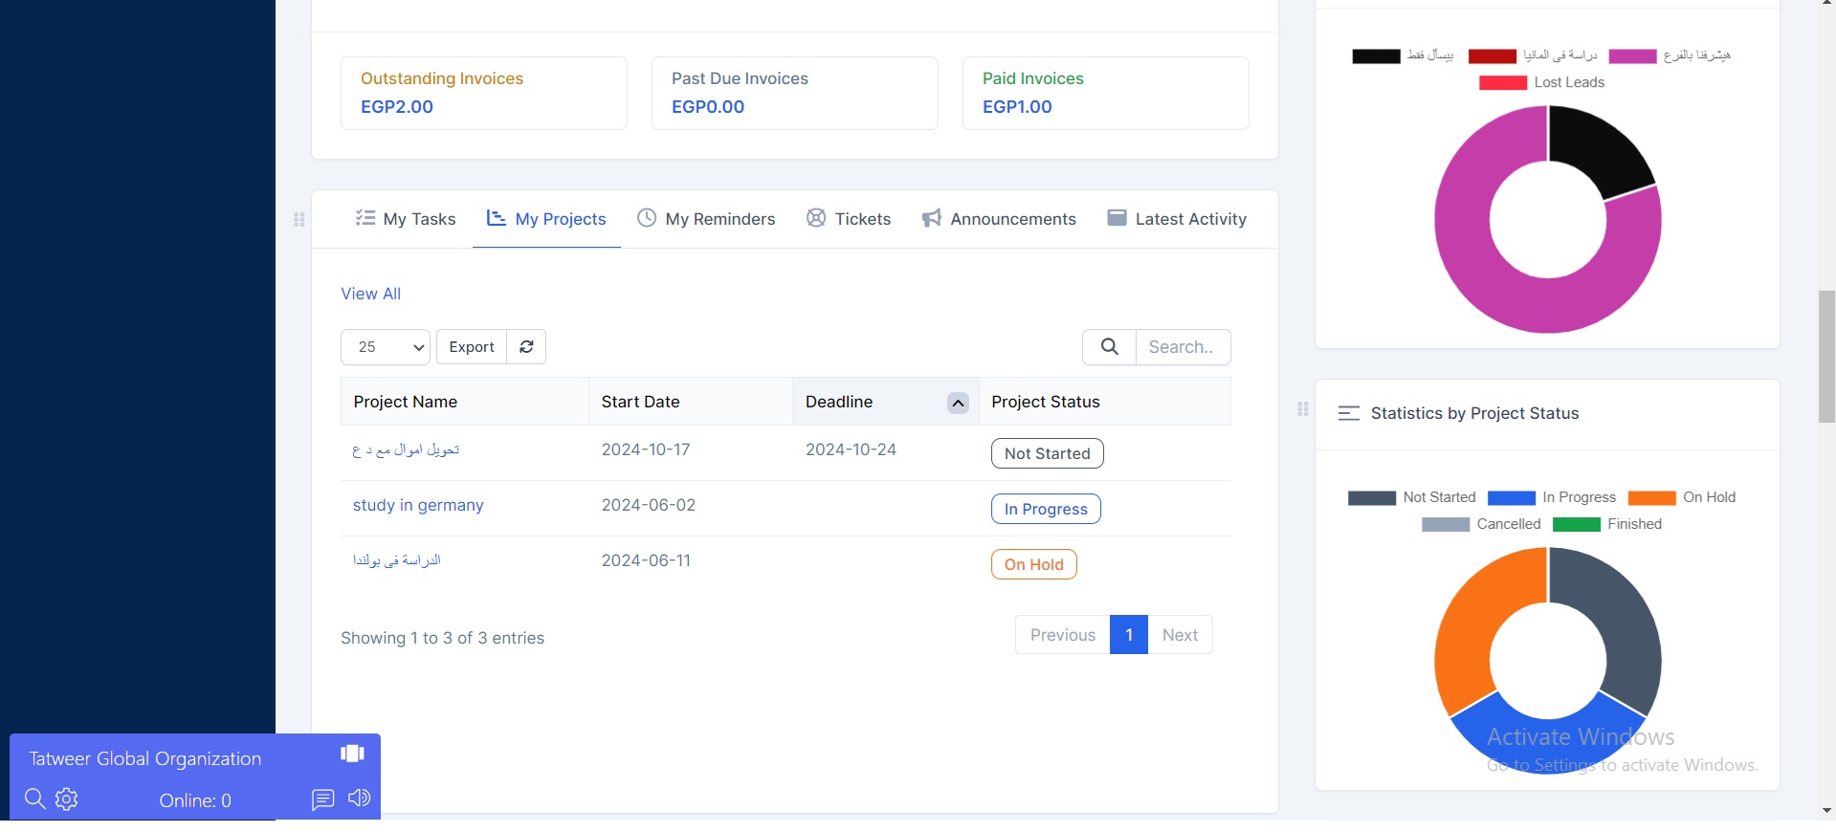Open the Announcements tab
This screenshot has height=832, width=1836.
[999, 219]
